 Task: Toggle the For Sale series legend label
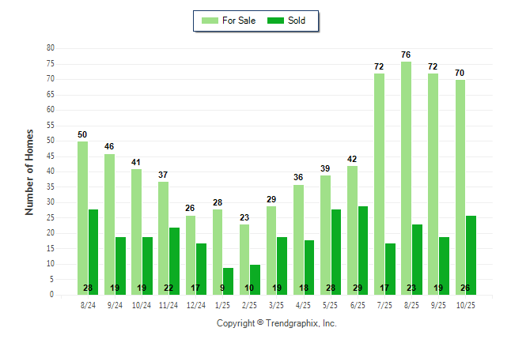237,21
